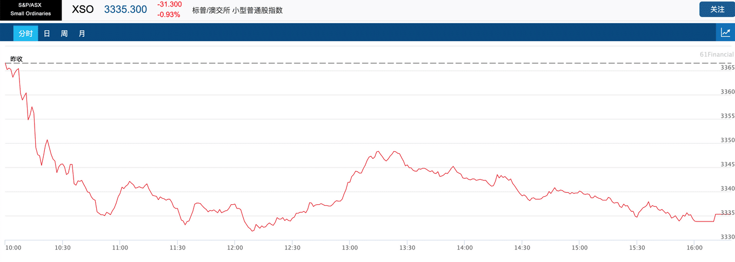This screenshot has height=262, width=735.
Task: Click the S&P/ASX Small Ordinaries black badge
Action: (31, 10)
